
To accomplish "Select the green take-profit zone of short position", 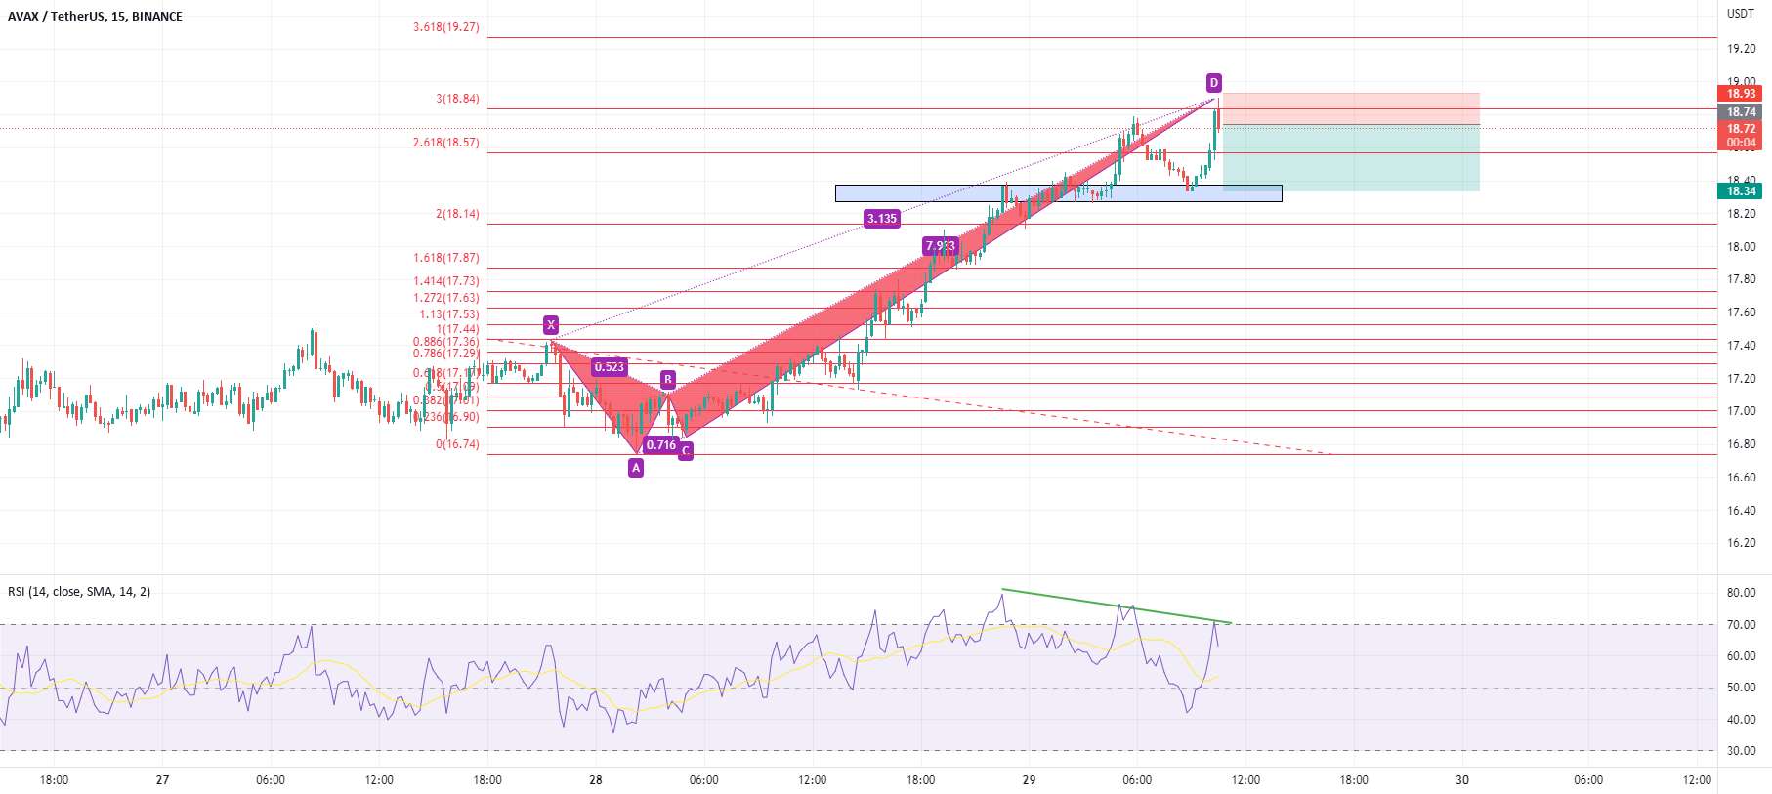I will 1351,157.
